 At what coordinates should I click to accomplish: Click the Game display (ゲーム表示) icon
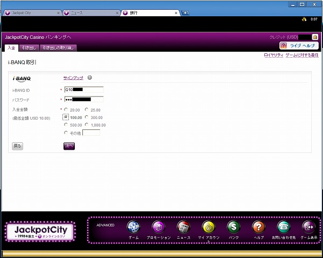coord(308,227)
